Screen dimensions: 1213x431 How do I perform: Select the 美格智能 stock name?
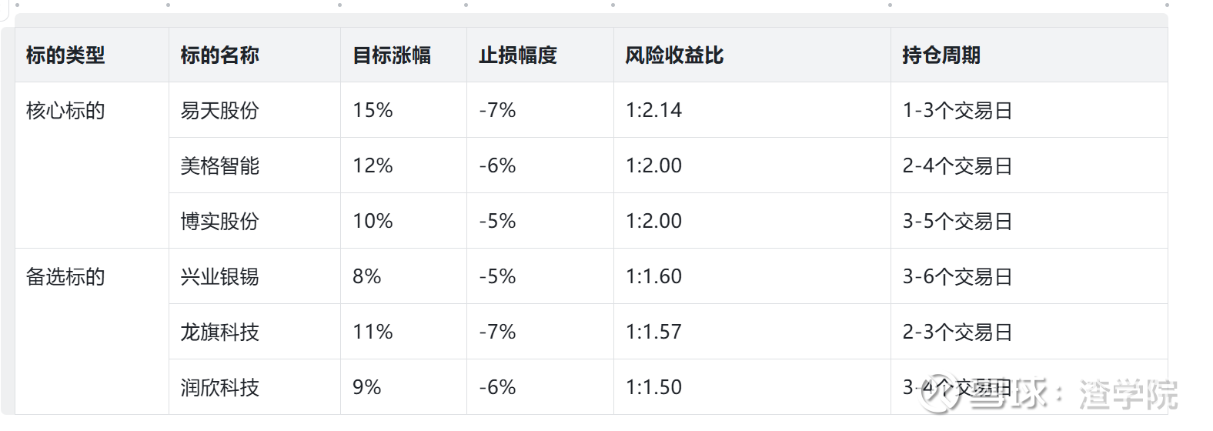[x=219, y=166]
